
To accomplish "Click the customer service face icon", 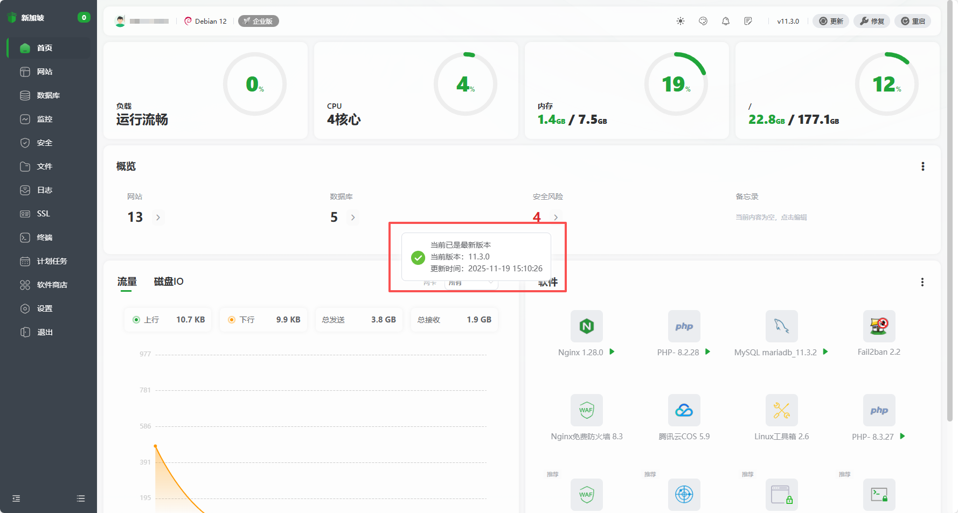I will pos(703,21).
